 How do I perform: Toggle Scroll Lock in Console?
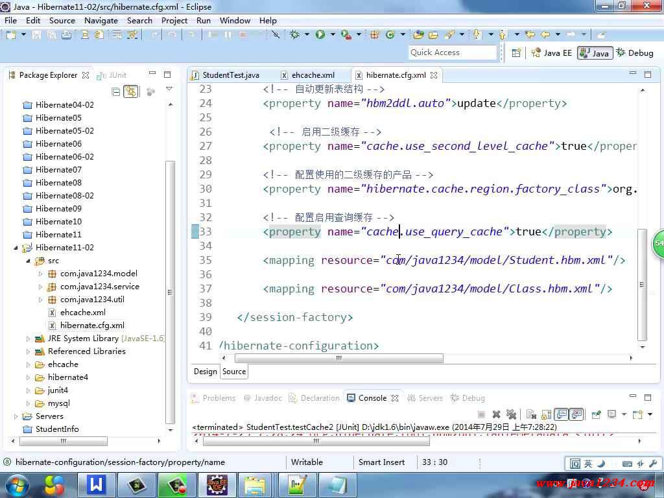coord(546,414)
